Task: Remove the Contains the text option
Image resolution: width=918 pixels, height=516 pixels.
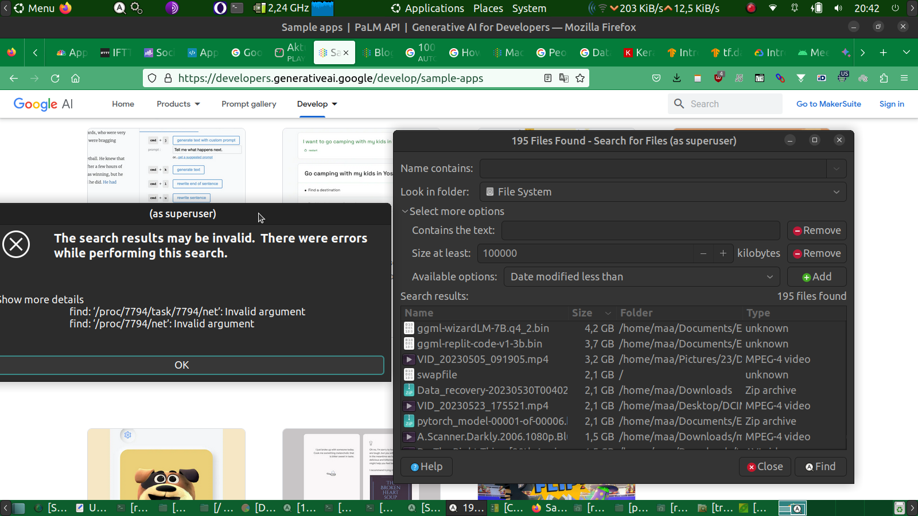Action: (x=816, y=230)
